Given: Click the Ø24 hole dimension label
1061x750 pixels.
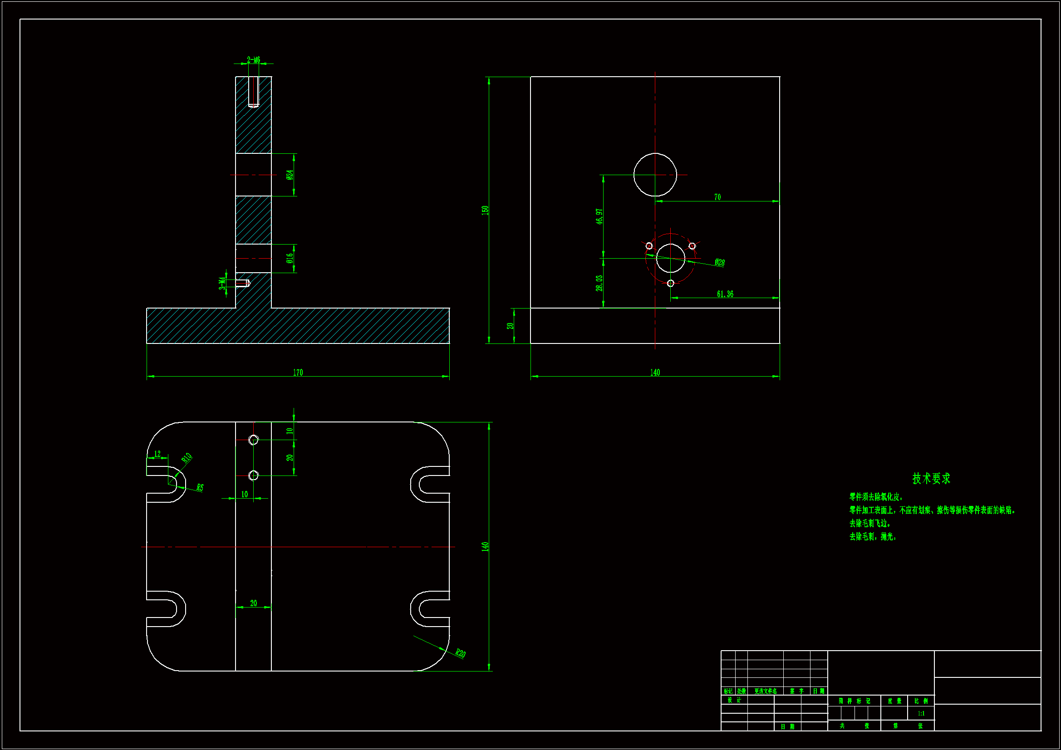Looking at the screenshot, I should [x=290, y=175].
